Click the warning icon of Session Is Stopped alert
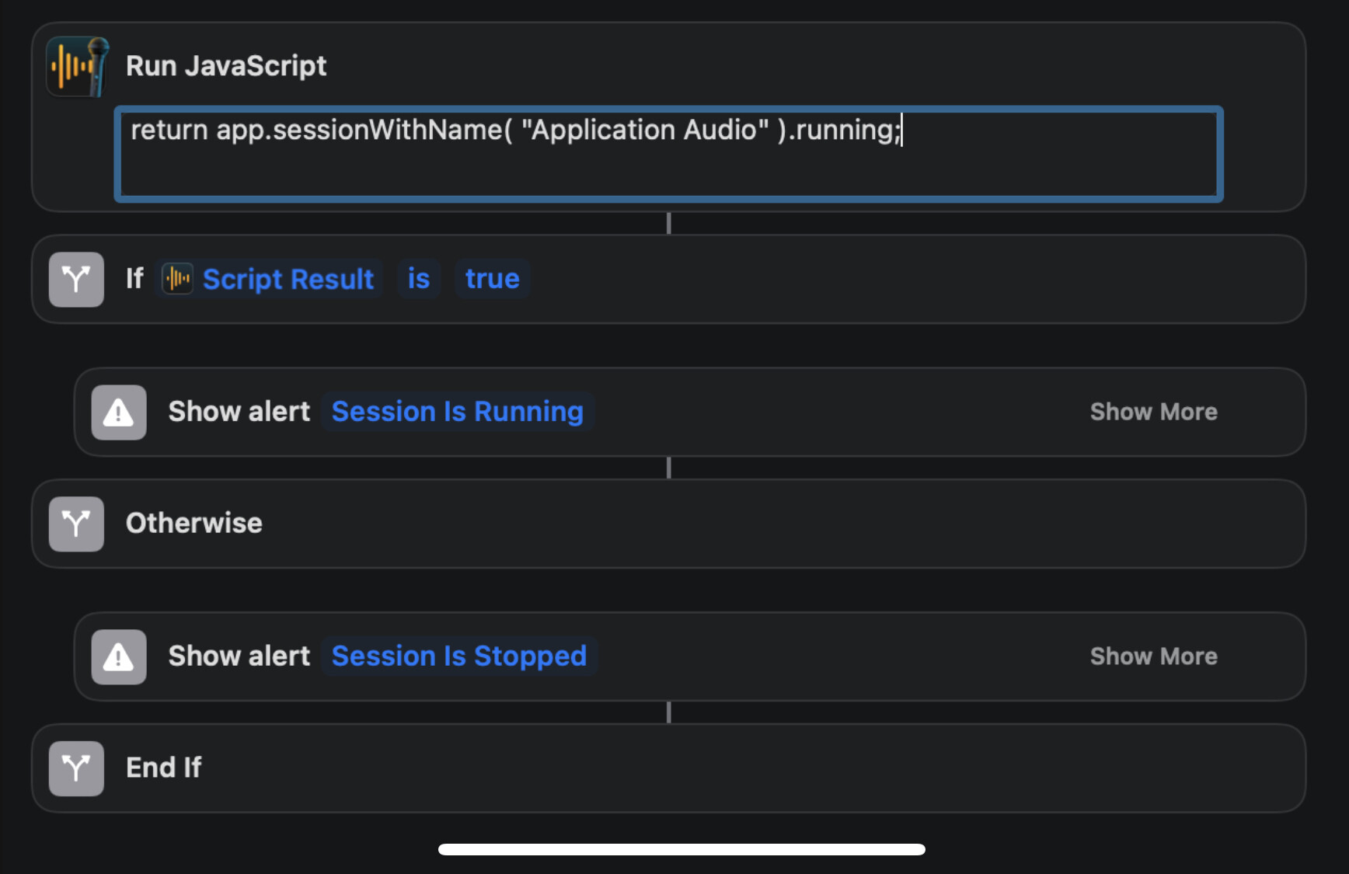Image resolution: width=1349 pixels, height=874 pixels. [x=119, y=657]
